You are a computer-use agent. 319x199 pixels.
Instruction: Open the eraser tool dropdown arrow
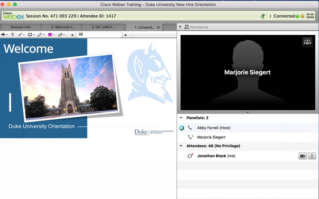pos(64,35)
